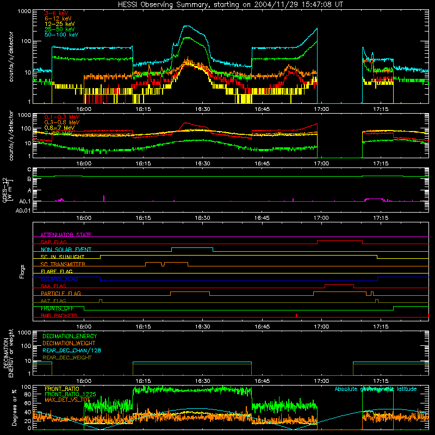This screenshot has width=435, height=435.
Task: Click the BAD_PACKETS flag label
Action: [59, 315]
